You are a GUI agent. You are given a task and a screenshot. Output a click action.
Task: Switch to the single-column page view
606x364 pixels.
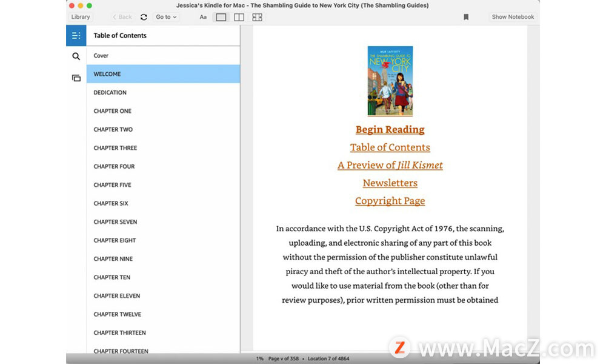coord(221,17)
